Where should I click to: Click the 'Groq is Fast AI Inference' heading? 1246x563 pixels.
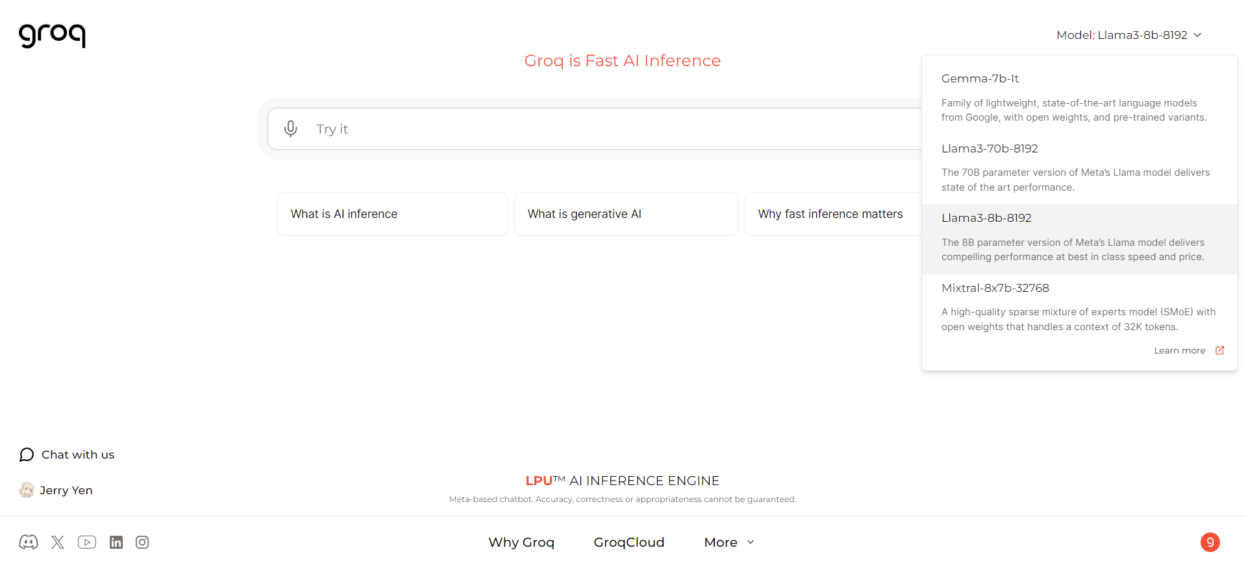point(623,60)
